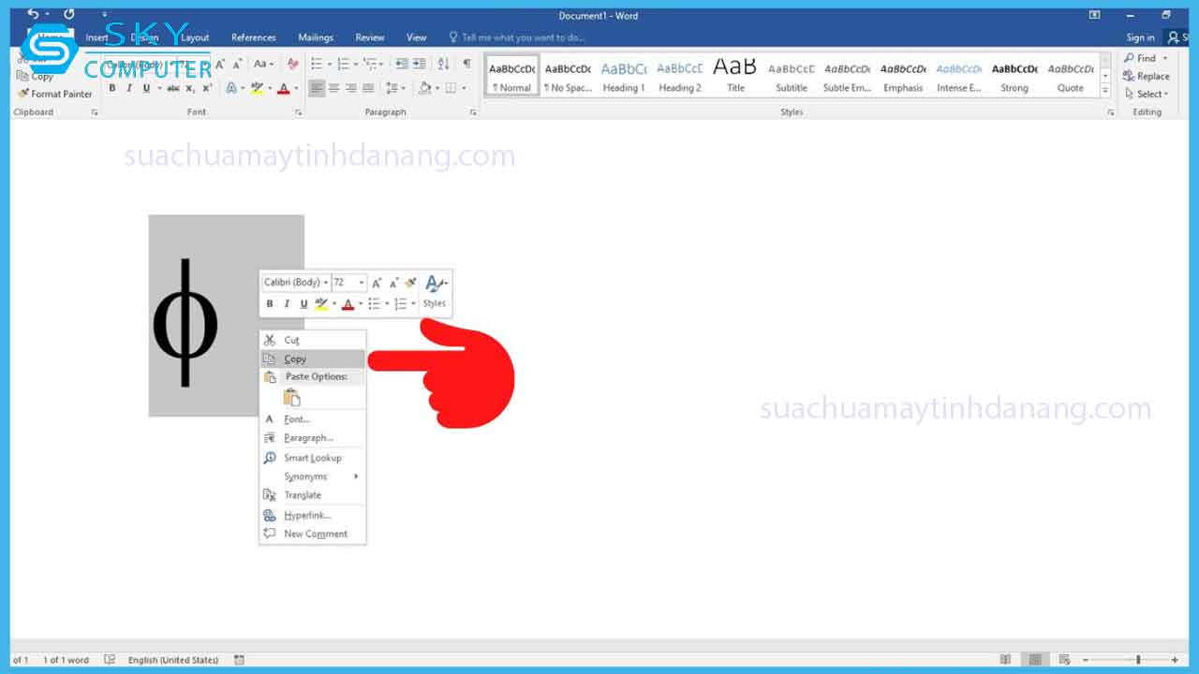Add New Comment from context menu
Screen dimensions: 1199x674
point(313,534)
